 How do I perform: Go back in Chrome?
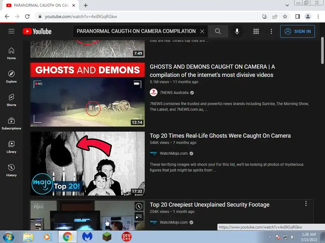point(7,16)
